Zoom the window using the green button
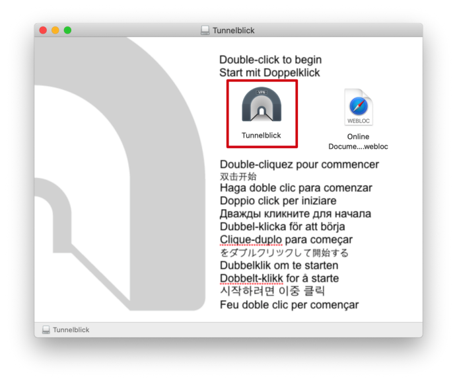This screenshot has height=383, width=457. [x=67, y=30]
